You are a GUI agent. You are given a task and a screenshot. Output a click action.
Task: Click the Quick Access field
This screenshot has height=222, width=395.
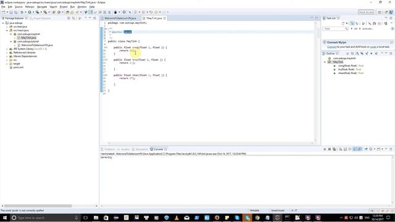point(366,12)
